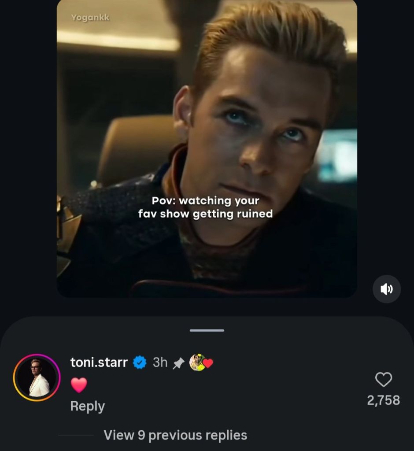Open the toni.starr username profile link
This screenshot has height=451, width=414.
(x=99, y=362)
